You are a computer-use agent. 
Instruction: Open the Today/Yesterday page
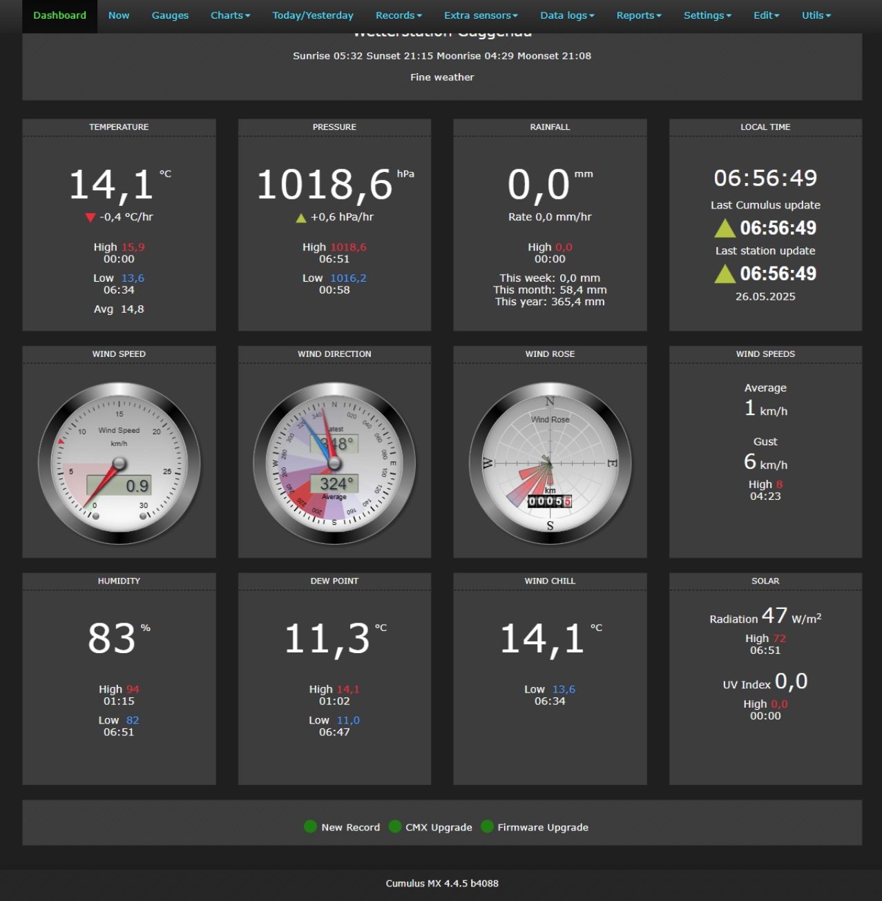pyautogui.click(x=313, y=15)
